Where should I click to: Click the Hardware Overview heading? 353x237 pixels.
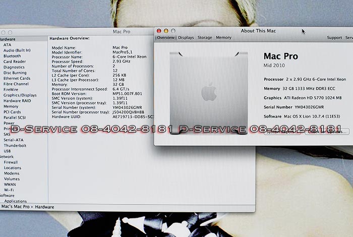tap(70, 38)
